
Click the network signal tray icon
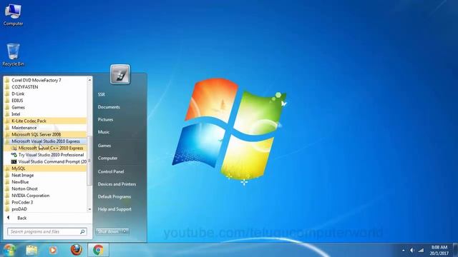tap(421, 251)
